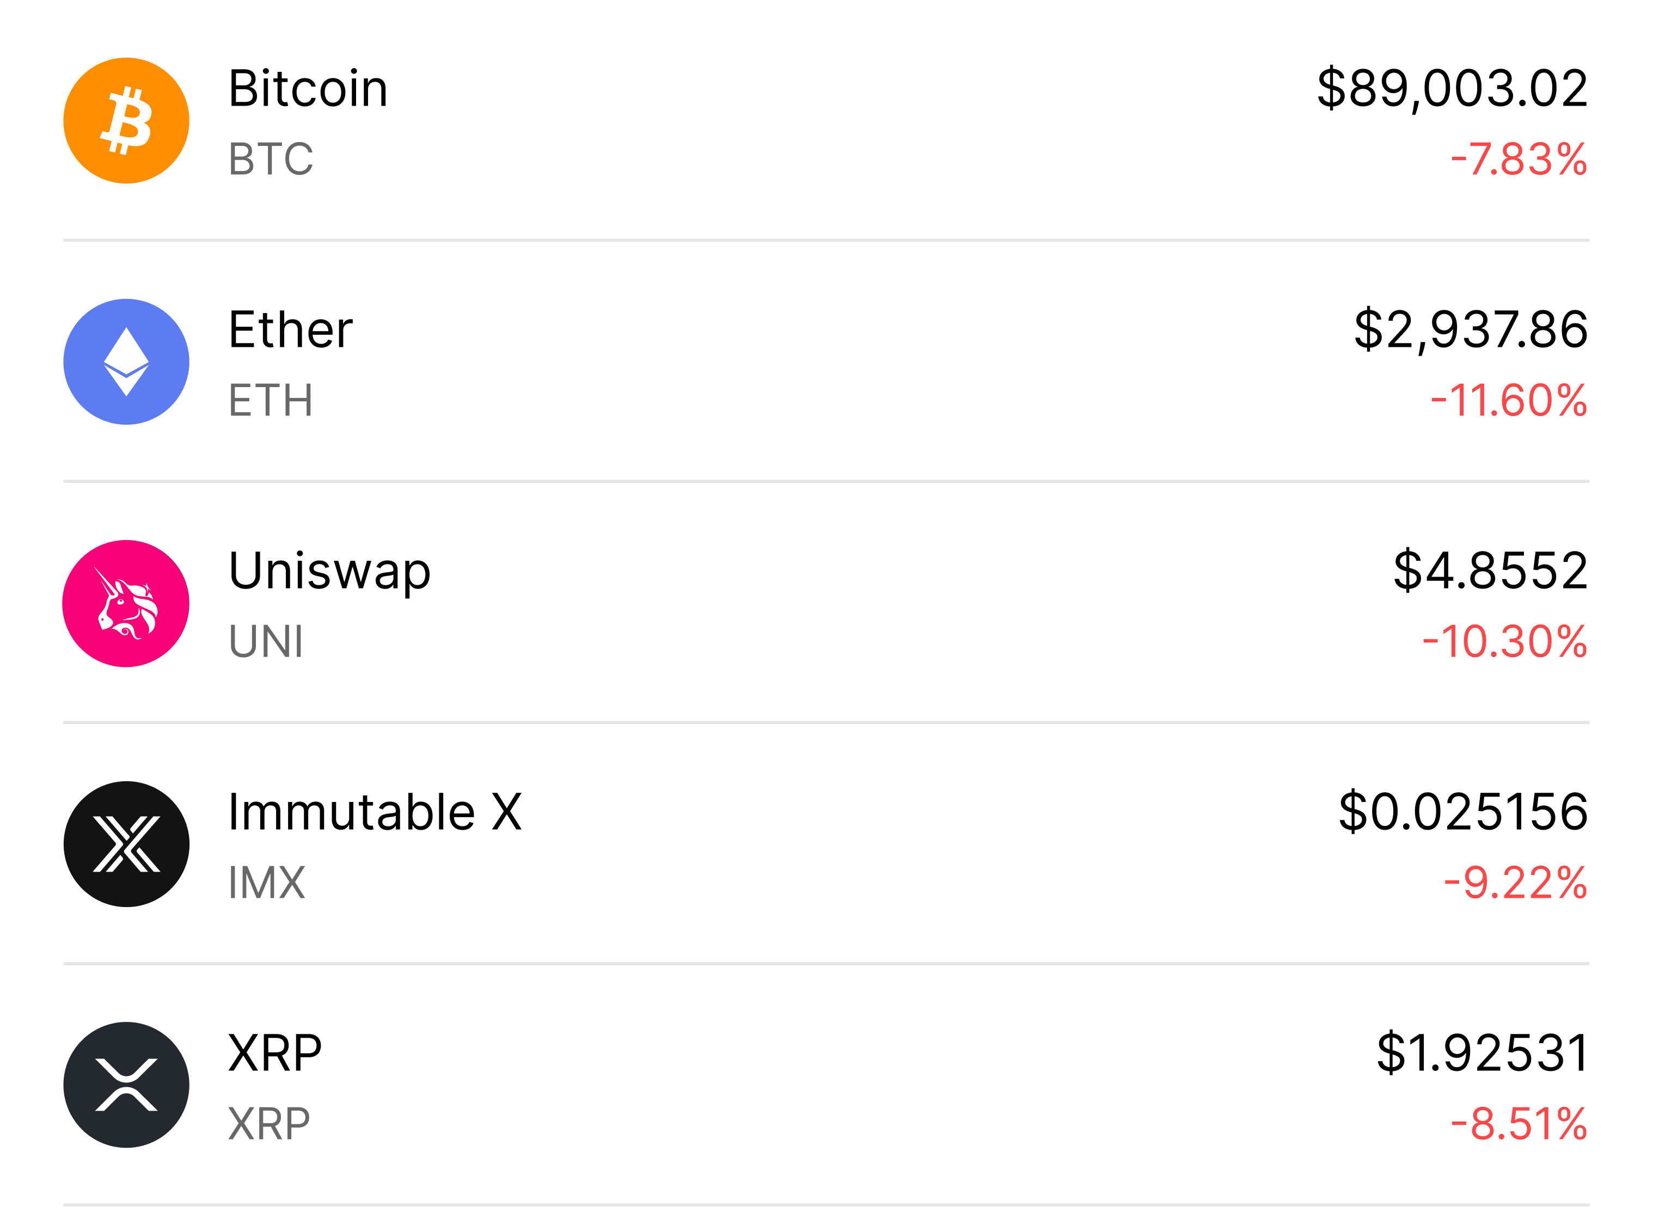Click the BTC ticker symbol

click(x=271, y=160)
